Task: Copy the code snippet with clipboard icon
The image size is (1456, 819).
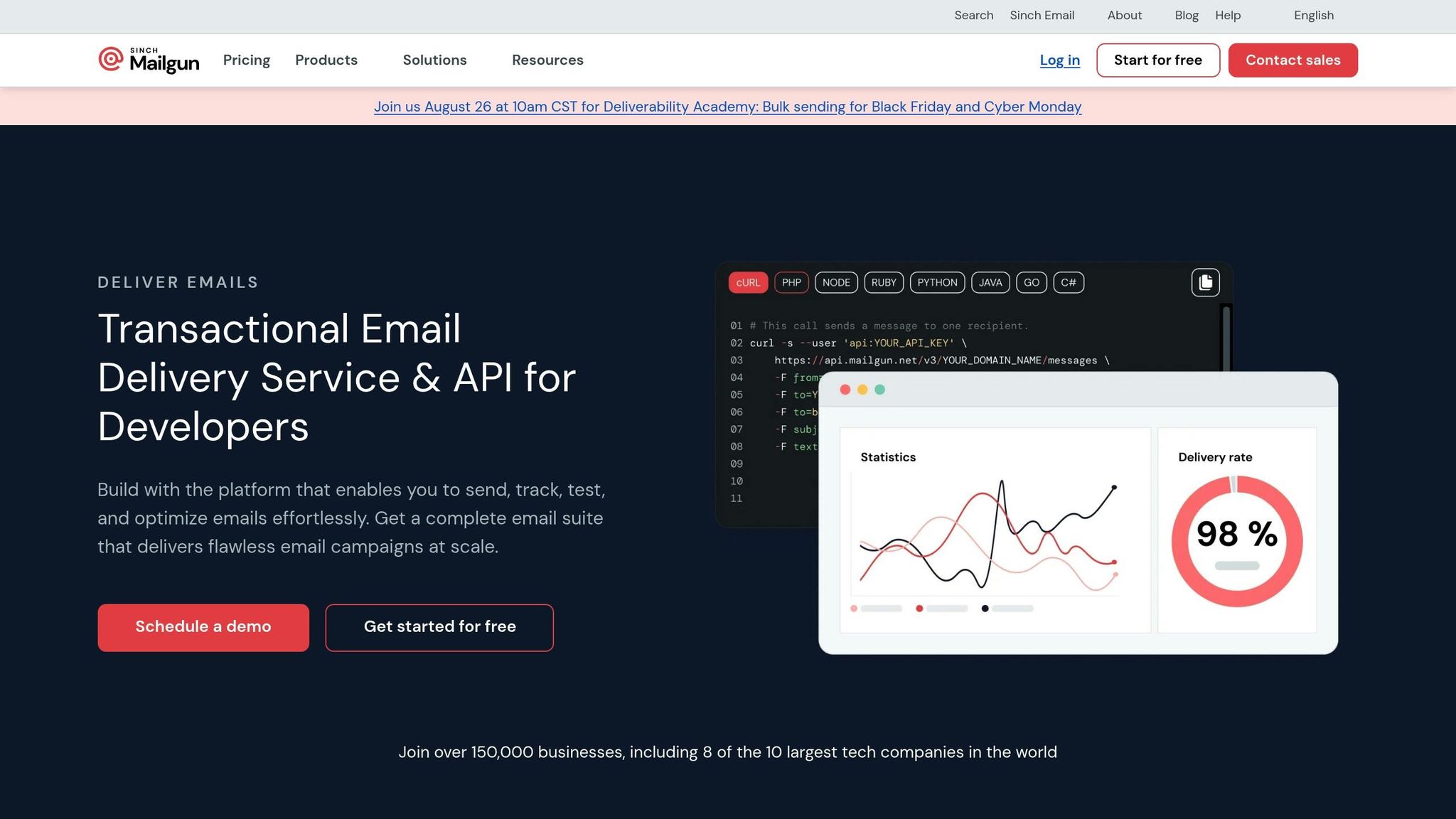Action: point(1205,282)
